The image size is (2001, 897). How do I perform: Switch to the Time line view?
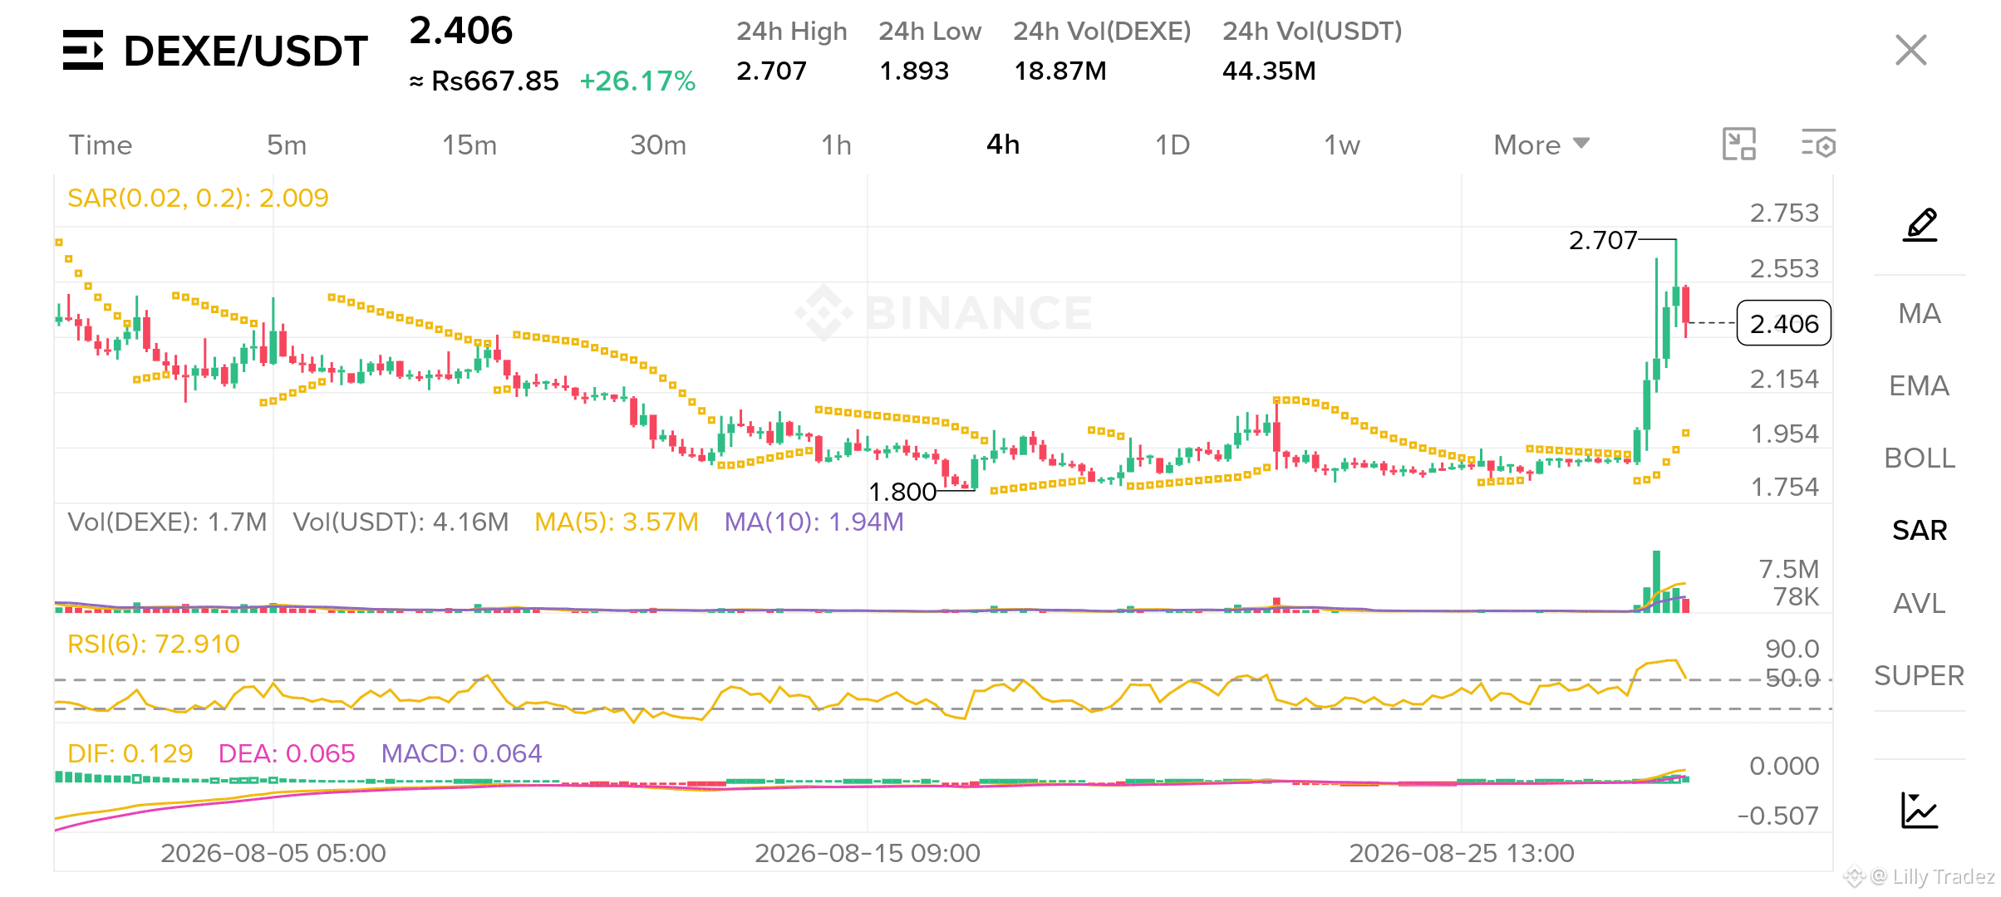[x=101, y=145]
